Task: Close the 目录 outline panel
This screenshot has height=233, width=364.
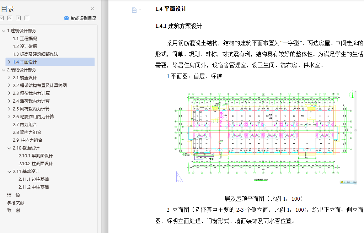Action: [x=93, y=9]
